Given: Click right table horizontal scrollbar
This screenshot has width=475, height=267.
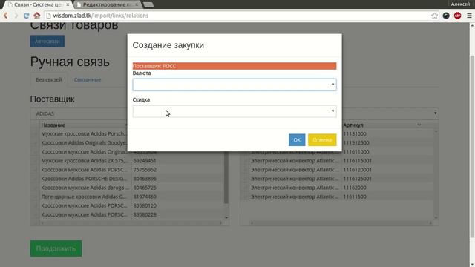Looking at the screenshot, I should pyautogui.click(x=341, y=223).
